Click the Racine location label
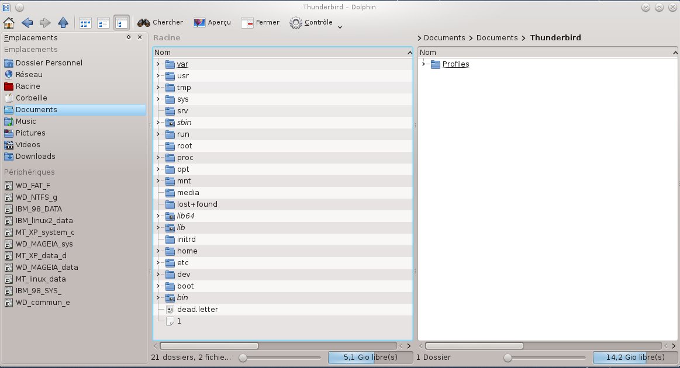The height and width of the screenshot is (368, 680). click(x=167, y=38)
